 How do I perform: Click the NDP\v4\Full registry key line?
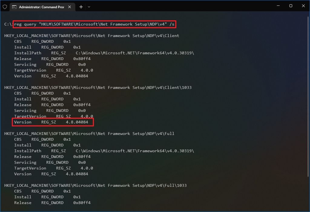coord(89,133)
